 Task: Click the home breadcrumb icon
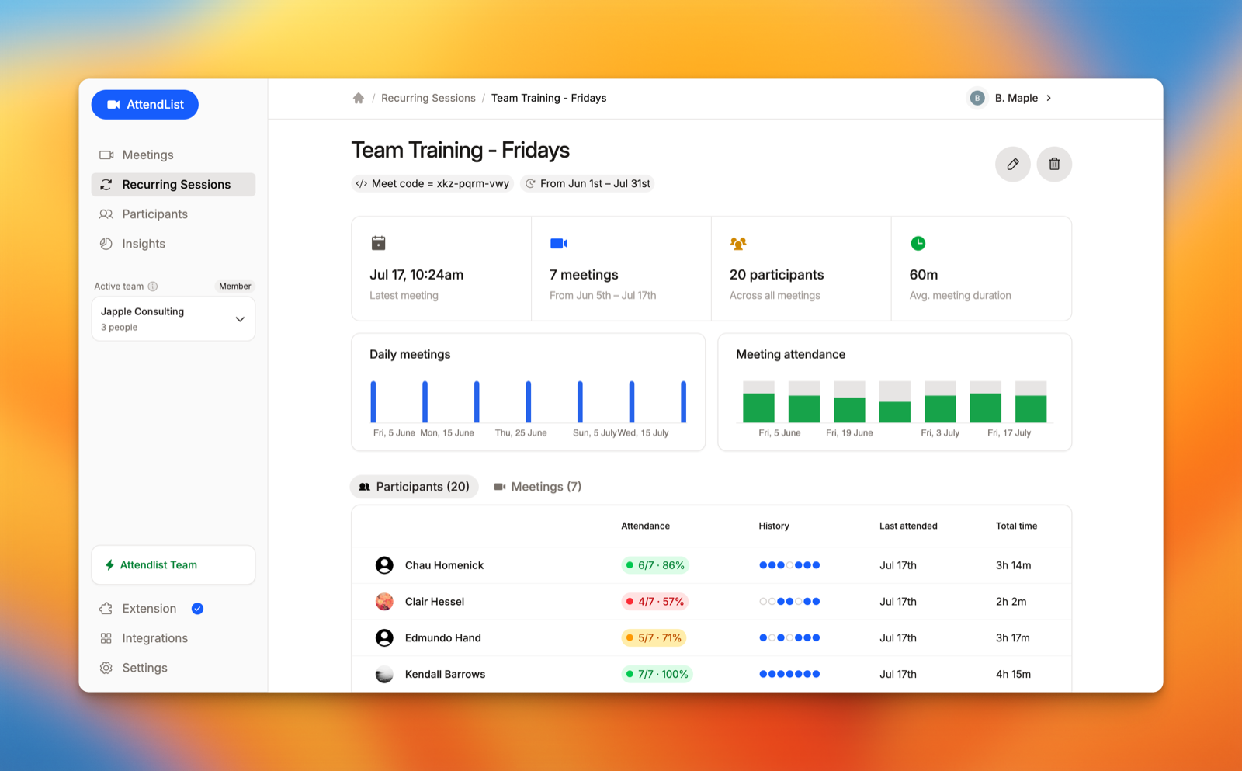click(358, 98)
